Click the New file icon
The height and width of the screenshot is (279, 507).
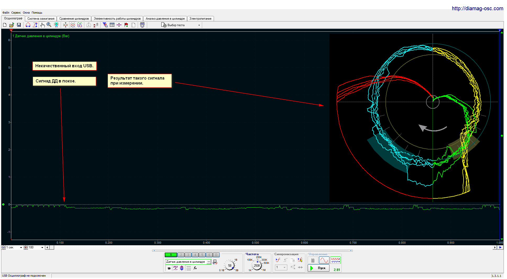5,25
